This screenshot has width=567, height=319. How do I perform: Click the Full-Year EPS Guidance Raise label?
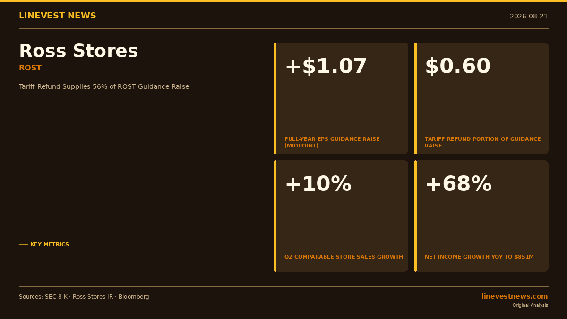pyautogui.click(x=332, y=142)
